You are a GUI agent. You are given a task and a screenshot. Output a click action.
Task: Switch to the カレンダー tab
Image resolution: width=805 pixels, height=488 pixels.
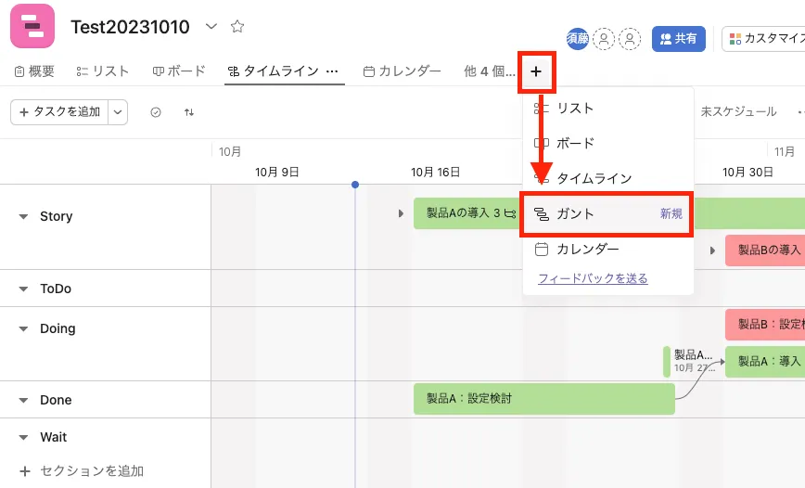coord(402,71)
